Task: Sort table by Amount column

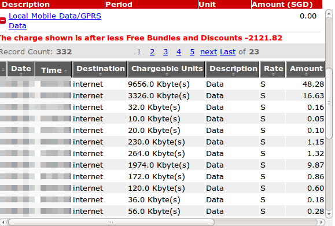Action: click(x=305, y=69)
